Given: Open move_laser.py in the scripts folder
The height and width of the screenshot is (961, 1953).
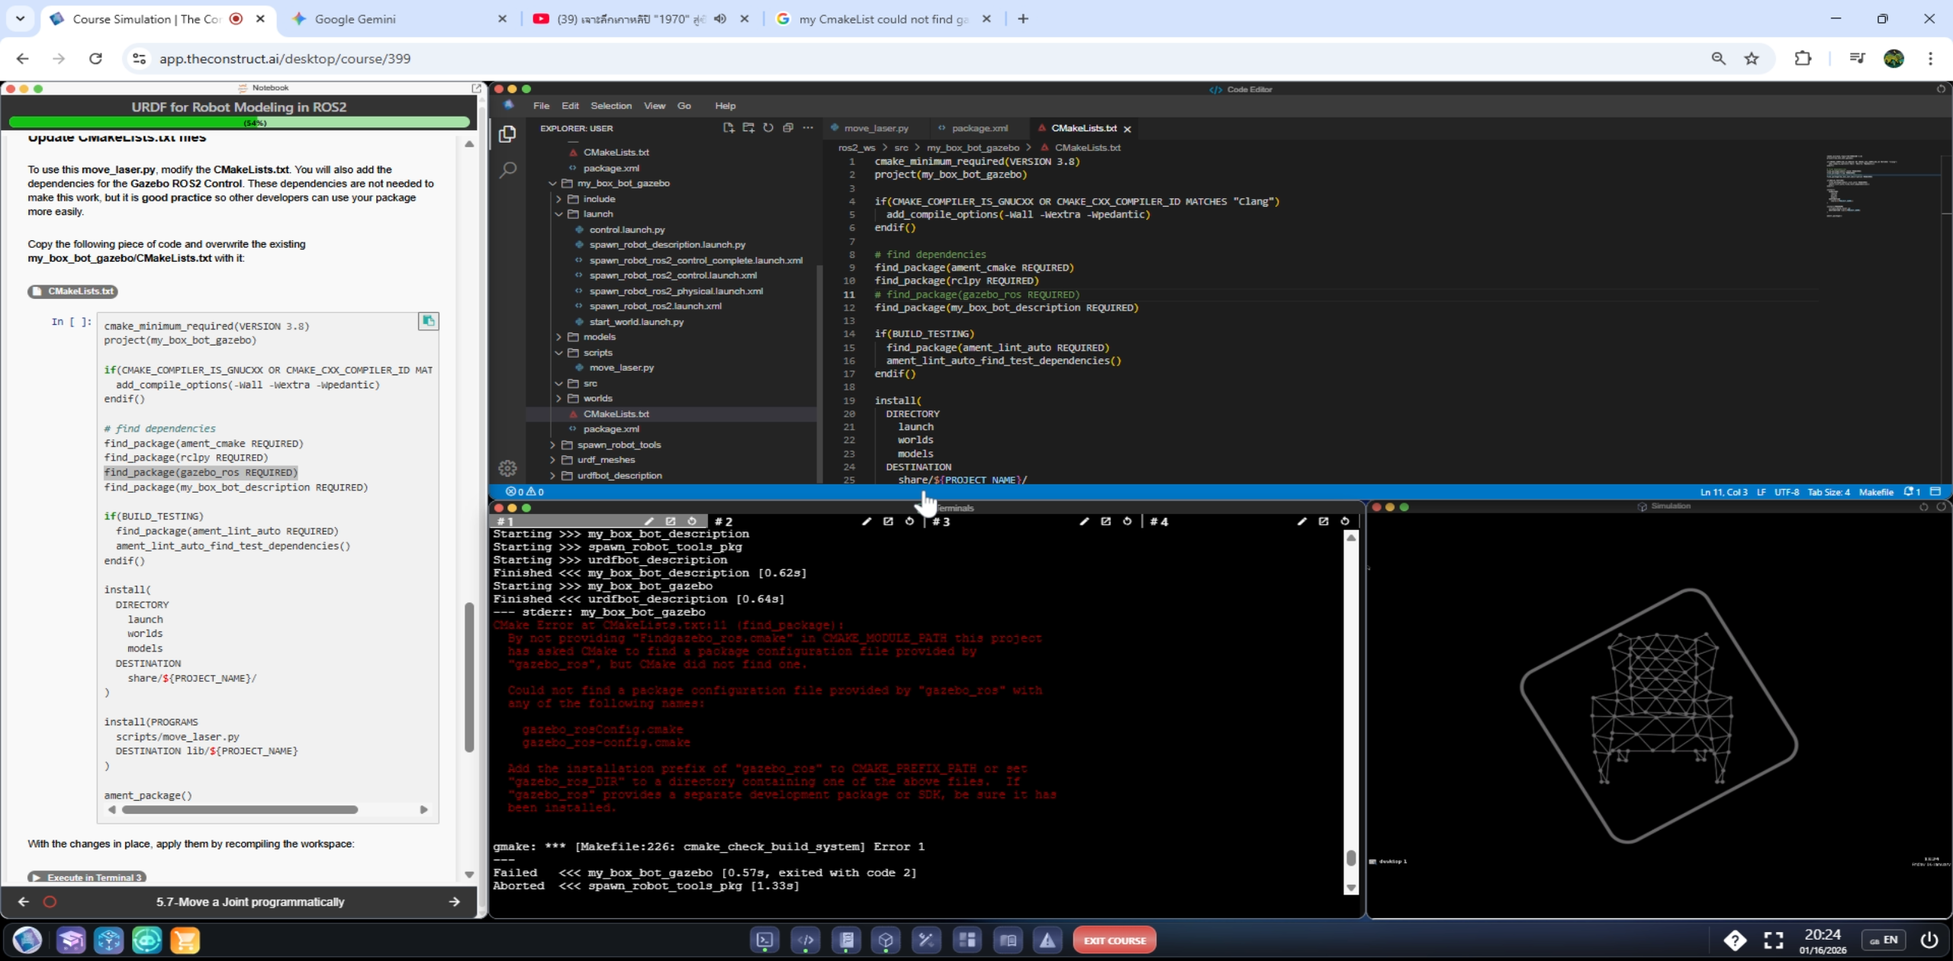Looking at the screenshot, I should point(621,368).
